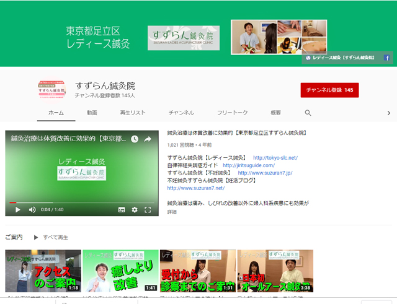The width and height of the screenshot is (397, 304).
Task: Click the 0:04 / 1:40 time display
Action: click(52, 209)
